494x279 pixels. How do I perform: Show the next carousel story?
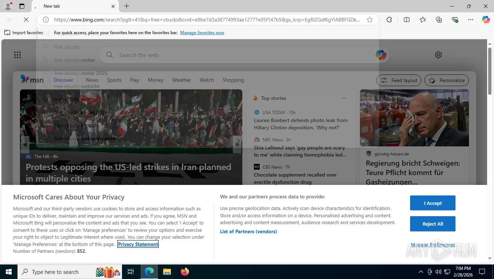[x=237, y=144]
